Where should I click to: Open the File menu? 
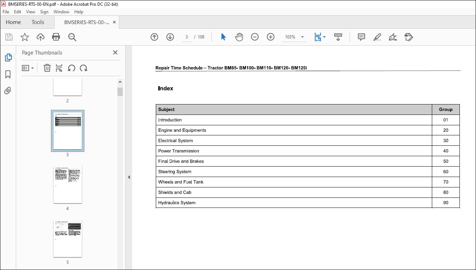(x=6, y=12)
